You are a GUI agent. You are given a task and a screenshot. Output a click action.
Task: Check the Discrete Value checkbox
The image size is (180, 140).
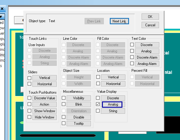click(x=29, y=98)
